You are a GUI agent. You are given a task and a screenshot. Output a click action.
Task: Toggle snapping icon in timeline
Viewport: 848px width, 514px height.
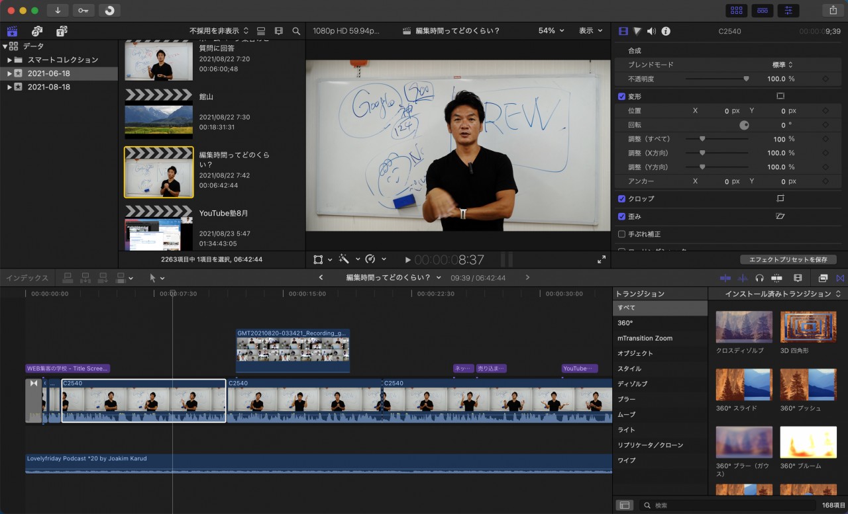pos(776,278)
